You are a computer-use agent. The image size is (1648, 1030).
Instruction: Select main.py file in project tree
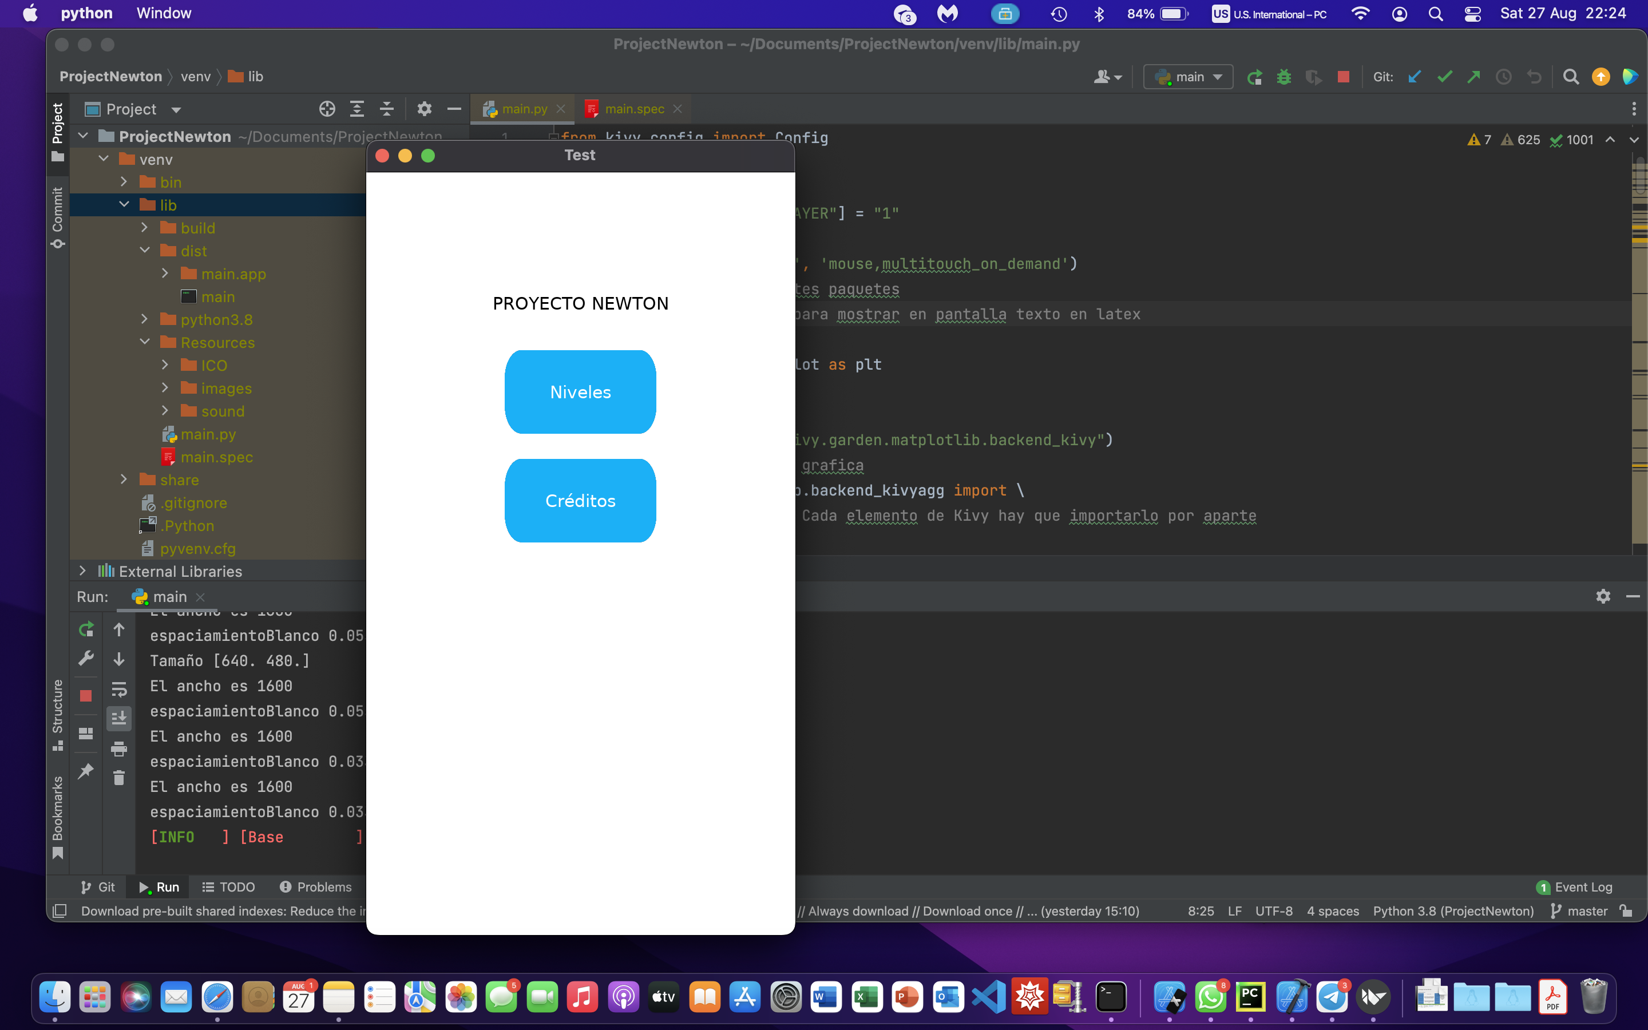click(208, 434)
